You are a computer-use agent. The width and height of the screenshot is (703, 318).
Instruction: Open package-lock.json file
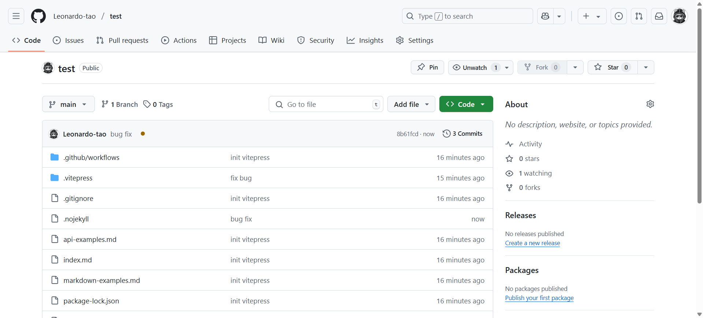tap(91, 301)
